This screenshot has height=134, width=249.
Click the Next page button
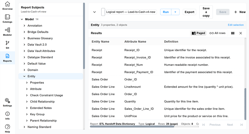230,125
